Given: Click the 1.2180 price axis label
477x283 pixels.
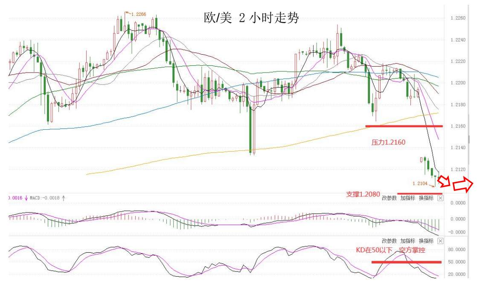Looking at the screenshot, I should coord(458,105).
